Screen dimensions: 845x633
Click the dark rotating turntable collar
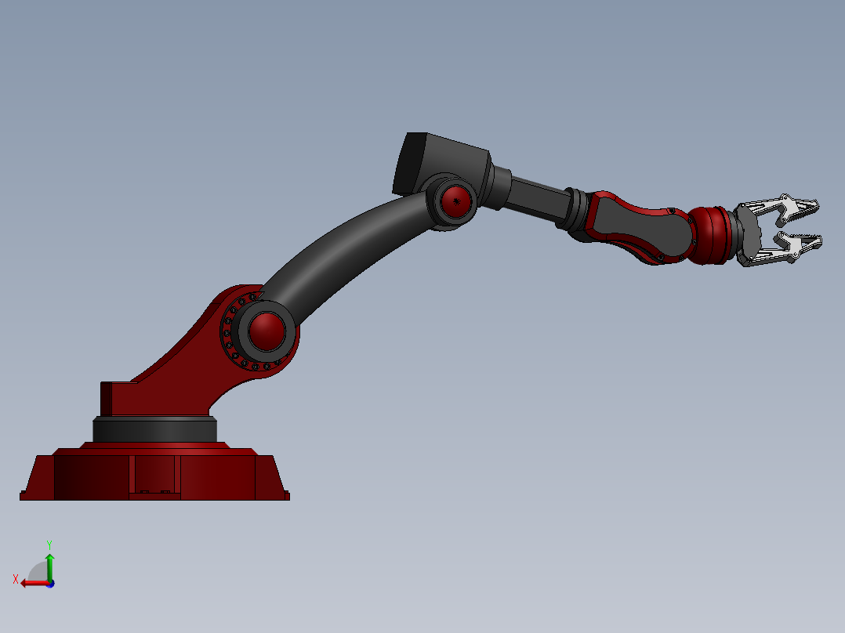(157, 429)
